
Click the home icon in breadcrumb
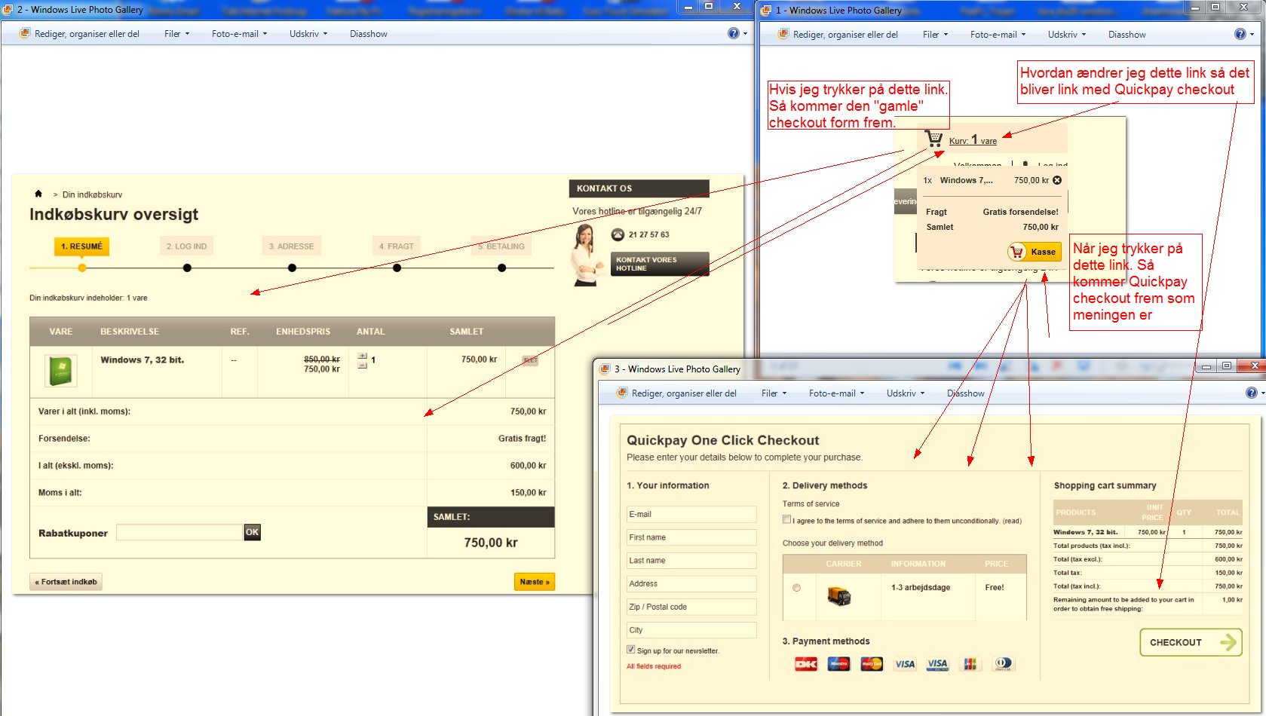pyautogui.click(x=38, y=194)
